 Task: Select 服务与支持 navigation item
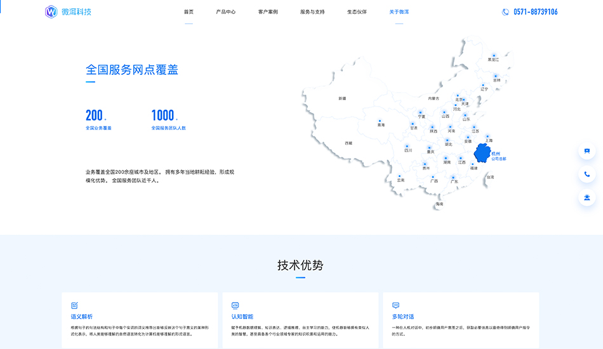[x=312, y=11]
